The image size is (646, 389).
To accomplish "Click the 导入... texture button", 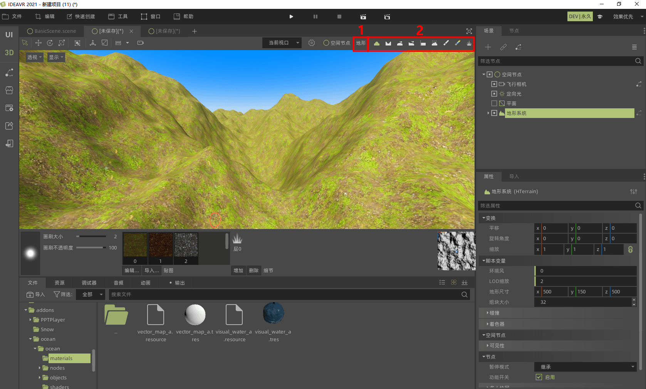I will 152,270.
